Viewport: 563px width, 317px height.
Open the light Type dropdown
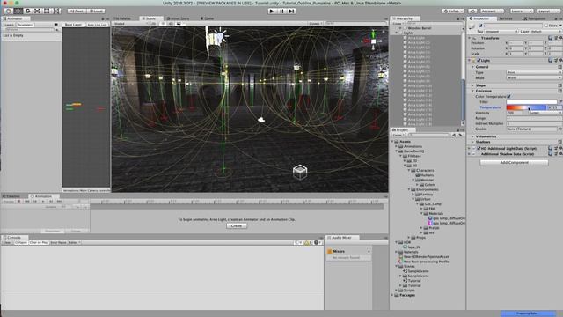click(534, 72)
